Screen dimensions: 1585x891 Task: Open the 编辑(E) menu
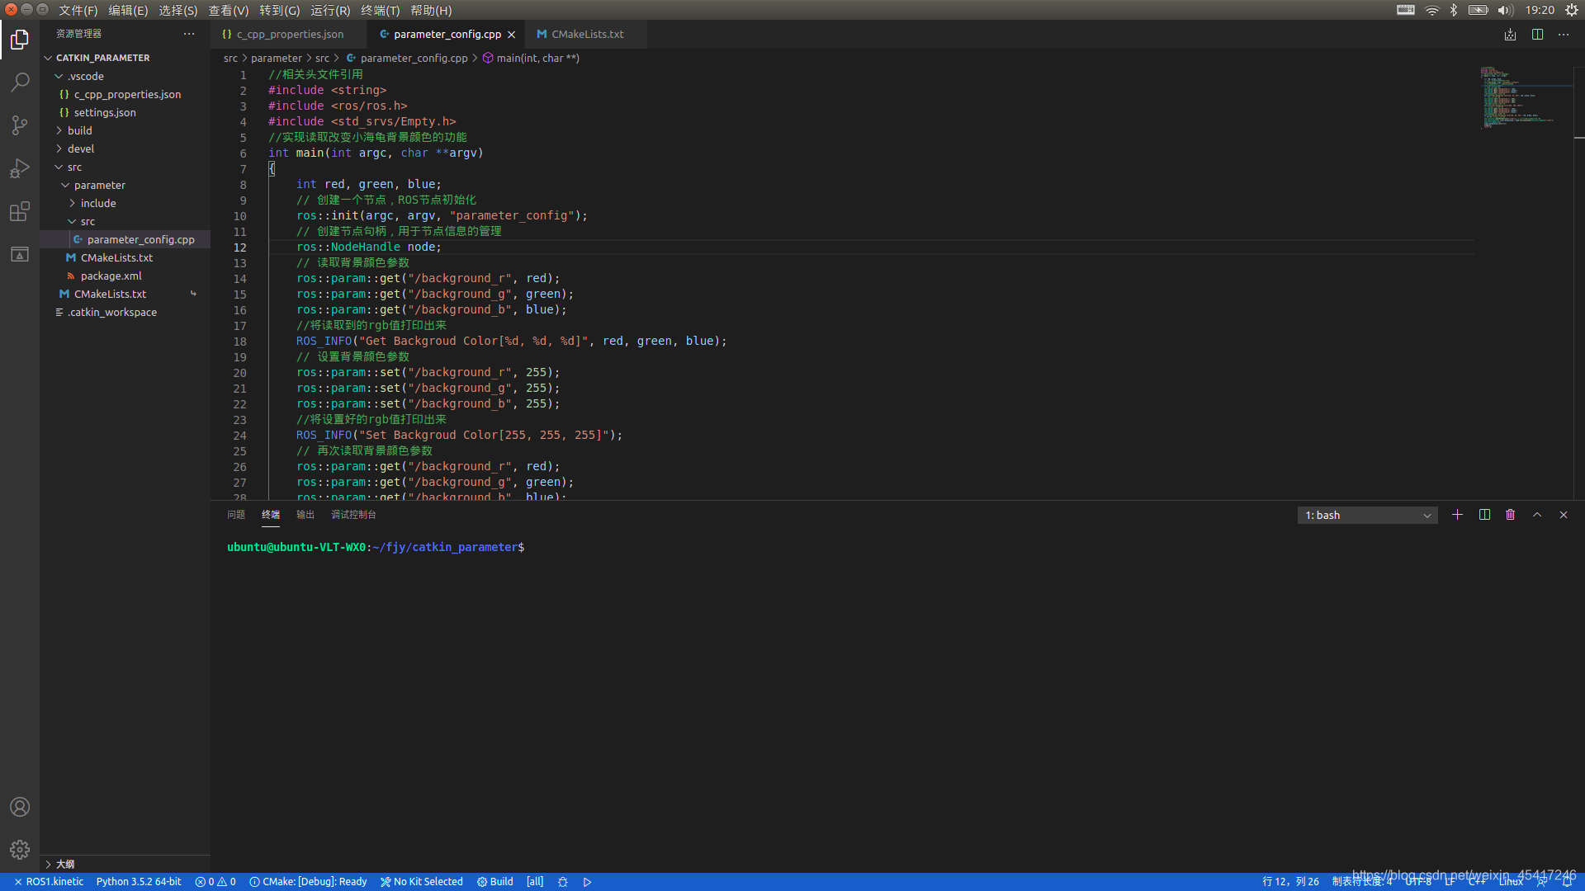click(128, 10)
